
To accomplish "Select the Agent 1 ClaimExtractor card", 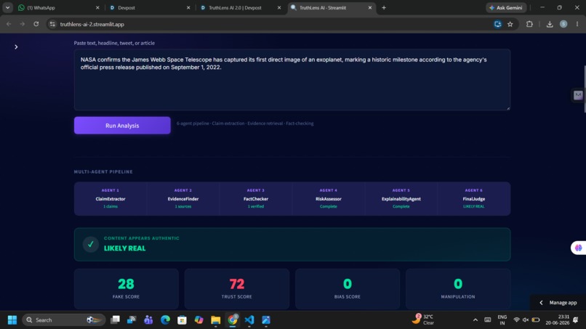I will pos(111,199).
